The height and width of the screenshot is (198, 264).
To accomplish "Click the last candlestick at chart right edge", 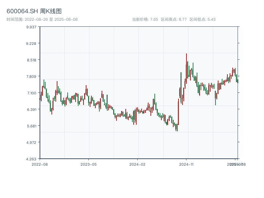I will (238, 81).
